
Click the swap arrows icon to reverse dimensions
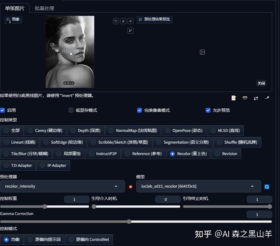tap(256, 98)
